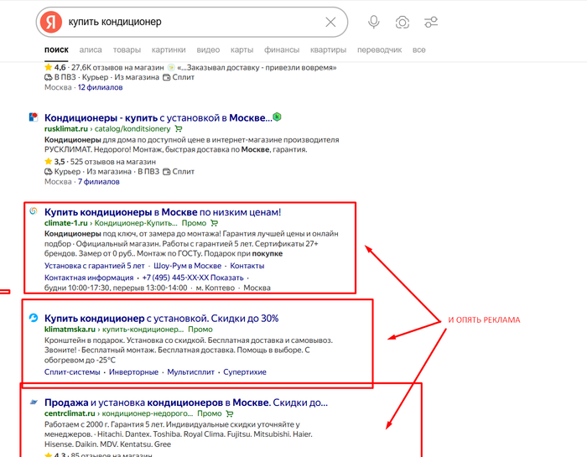The height and width of the screenshot is (457, 587).
Task: Expand the 7 филиалов branch list
Action: pos(98,181)
